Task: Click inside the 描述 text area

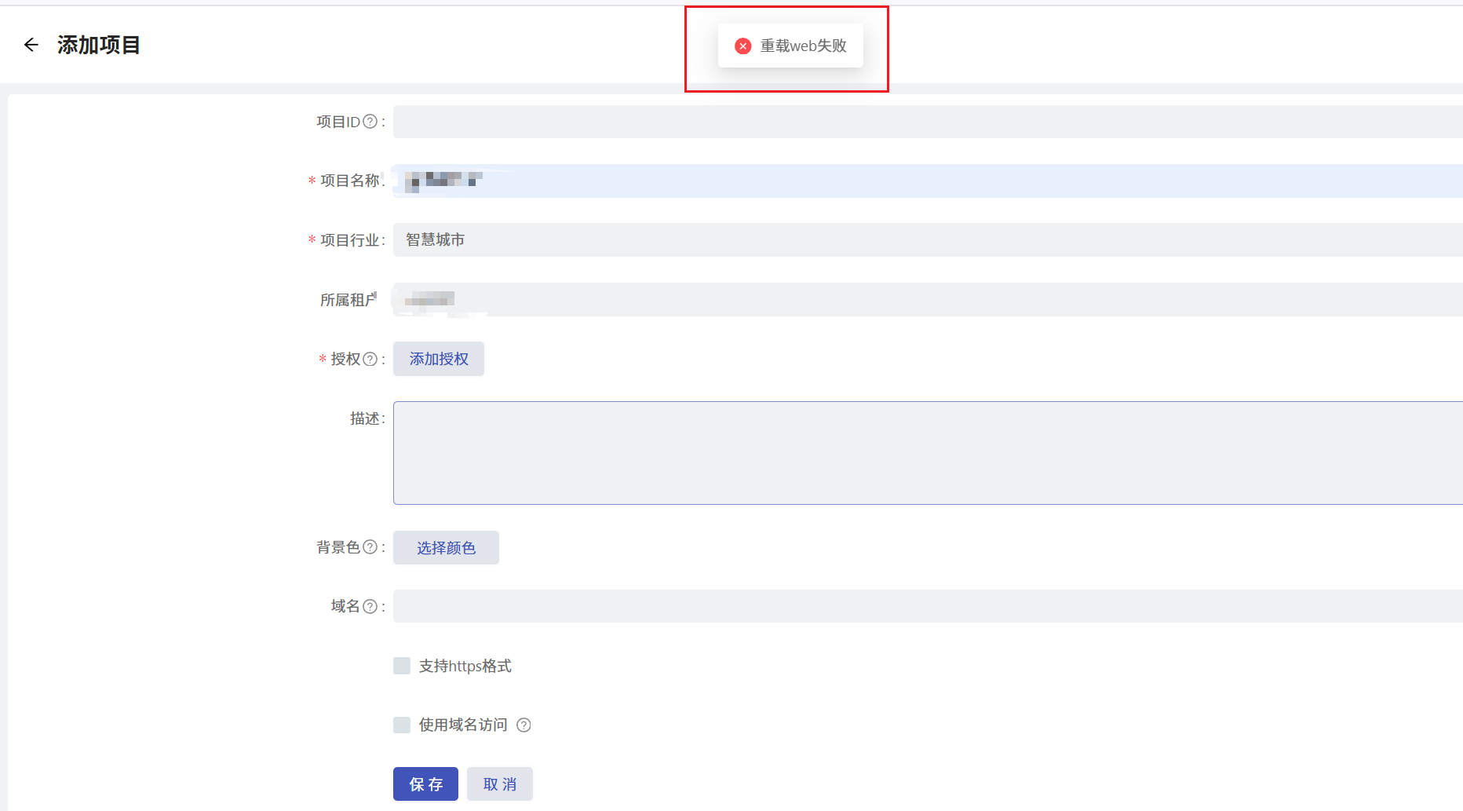Action: 928,453
